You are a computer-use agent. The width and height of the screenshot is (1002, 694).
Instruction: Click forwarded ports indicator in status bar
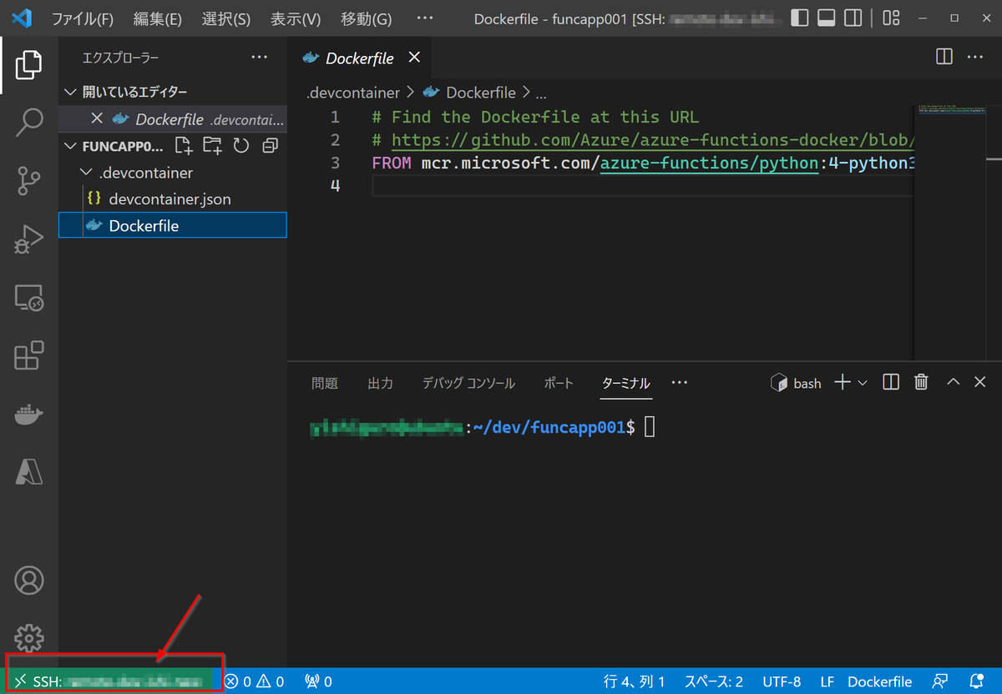[319, 681]
